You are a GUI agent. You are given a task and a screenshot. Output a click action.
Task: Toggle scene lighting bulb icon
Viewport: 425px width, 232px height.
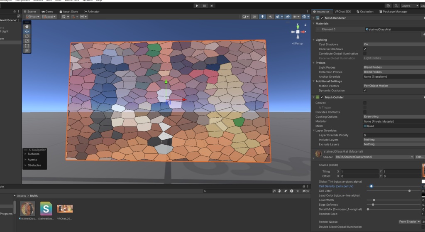pos(262,17)
